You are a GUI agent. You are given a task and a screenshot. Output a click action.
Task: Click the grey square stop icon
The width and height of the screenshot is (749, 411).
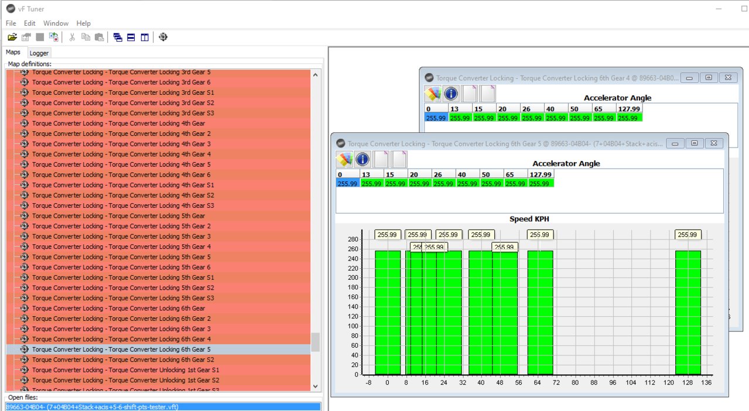(40, 37)
